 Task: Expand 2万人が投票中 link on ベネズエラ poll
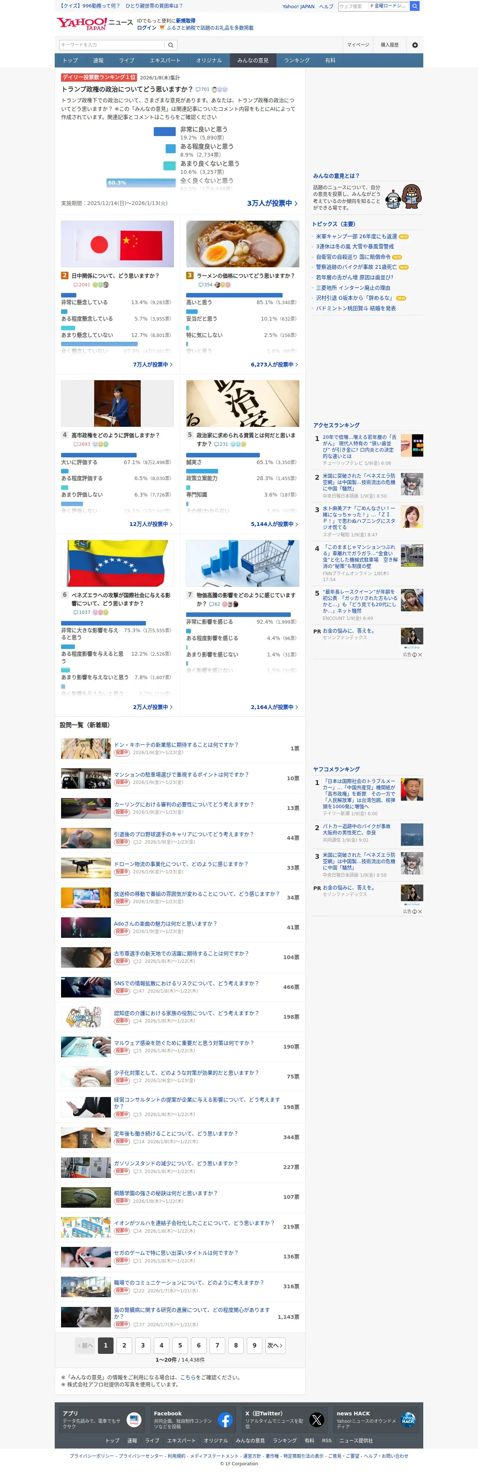[x=153, y=707]
